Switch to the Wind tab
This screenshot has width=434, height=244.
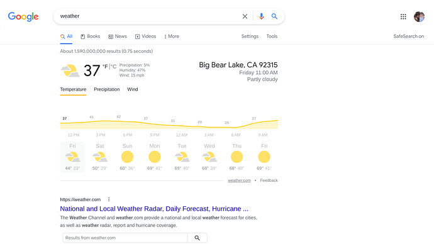click(x=133, y=89)
